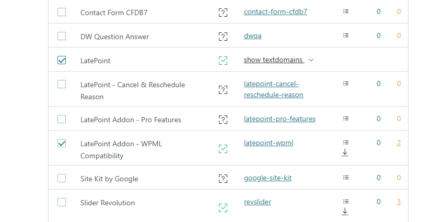Click the status icon for Slider Revolution
Viewport: 442px width, 222px height.
pyautogui.click(x=223, y=208)
